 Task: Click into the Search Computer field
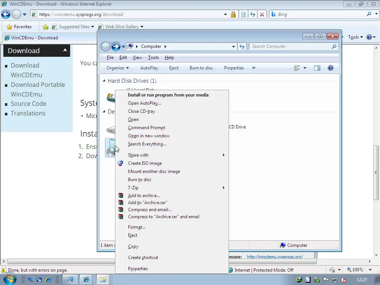pos(291,46)
